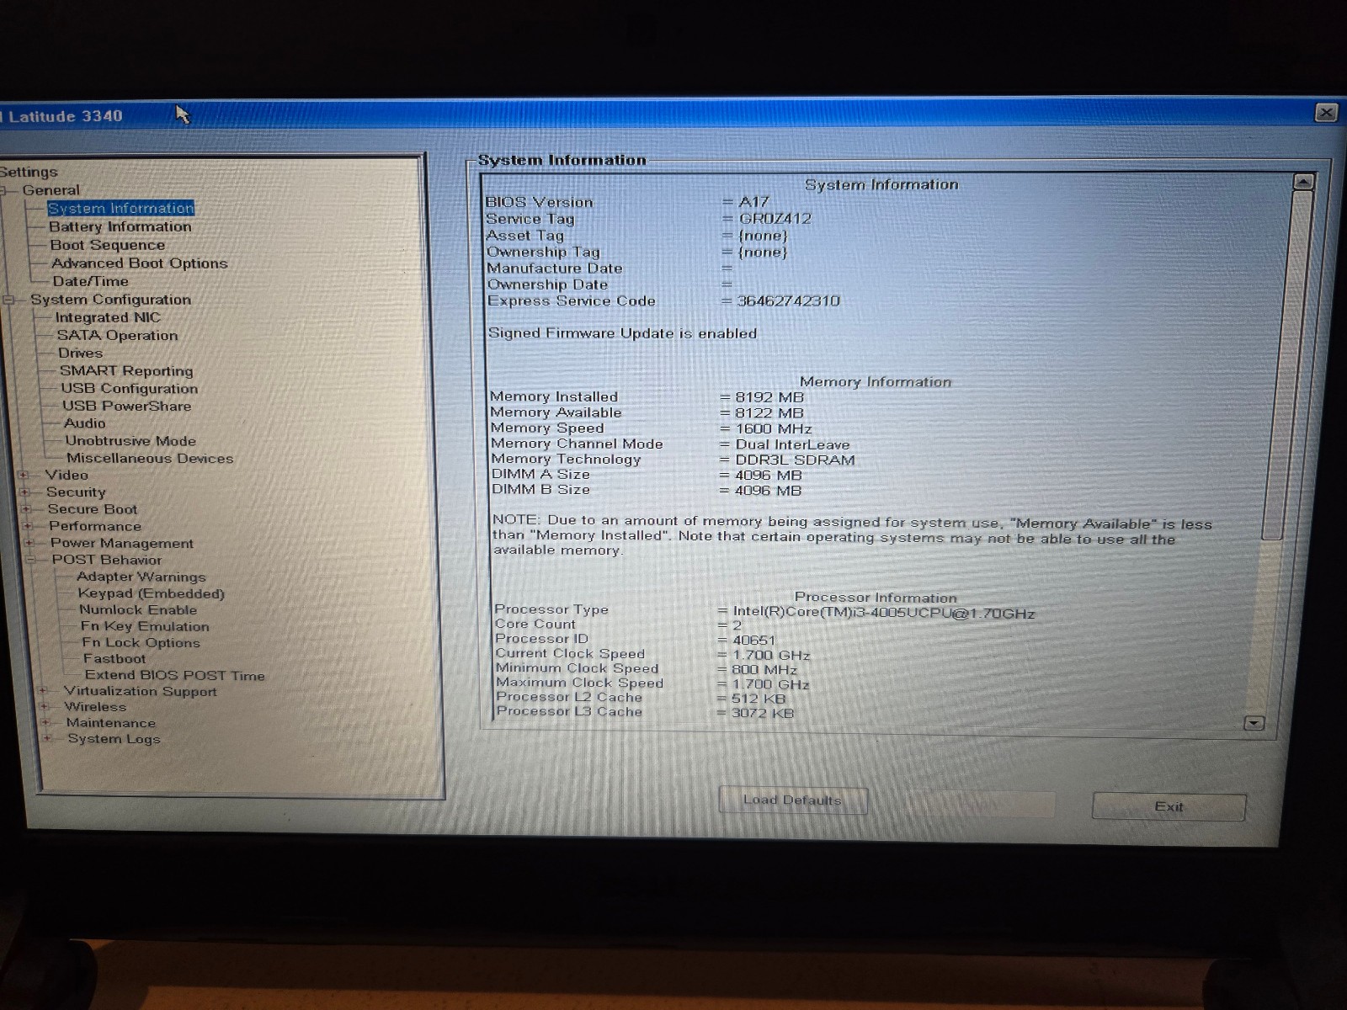Select System Information in the General tree

[x=121, y=208]
